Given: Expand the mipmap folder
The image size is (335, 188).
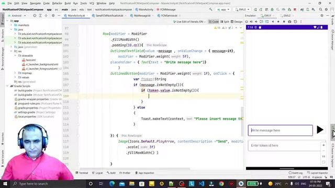Looking at the screenshot, I should tap(15, 73).
